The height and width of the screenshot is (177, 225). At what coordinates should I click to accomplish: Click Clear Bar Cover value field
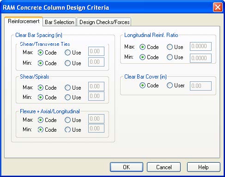point(201,86)
